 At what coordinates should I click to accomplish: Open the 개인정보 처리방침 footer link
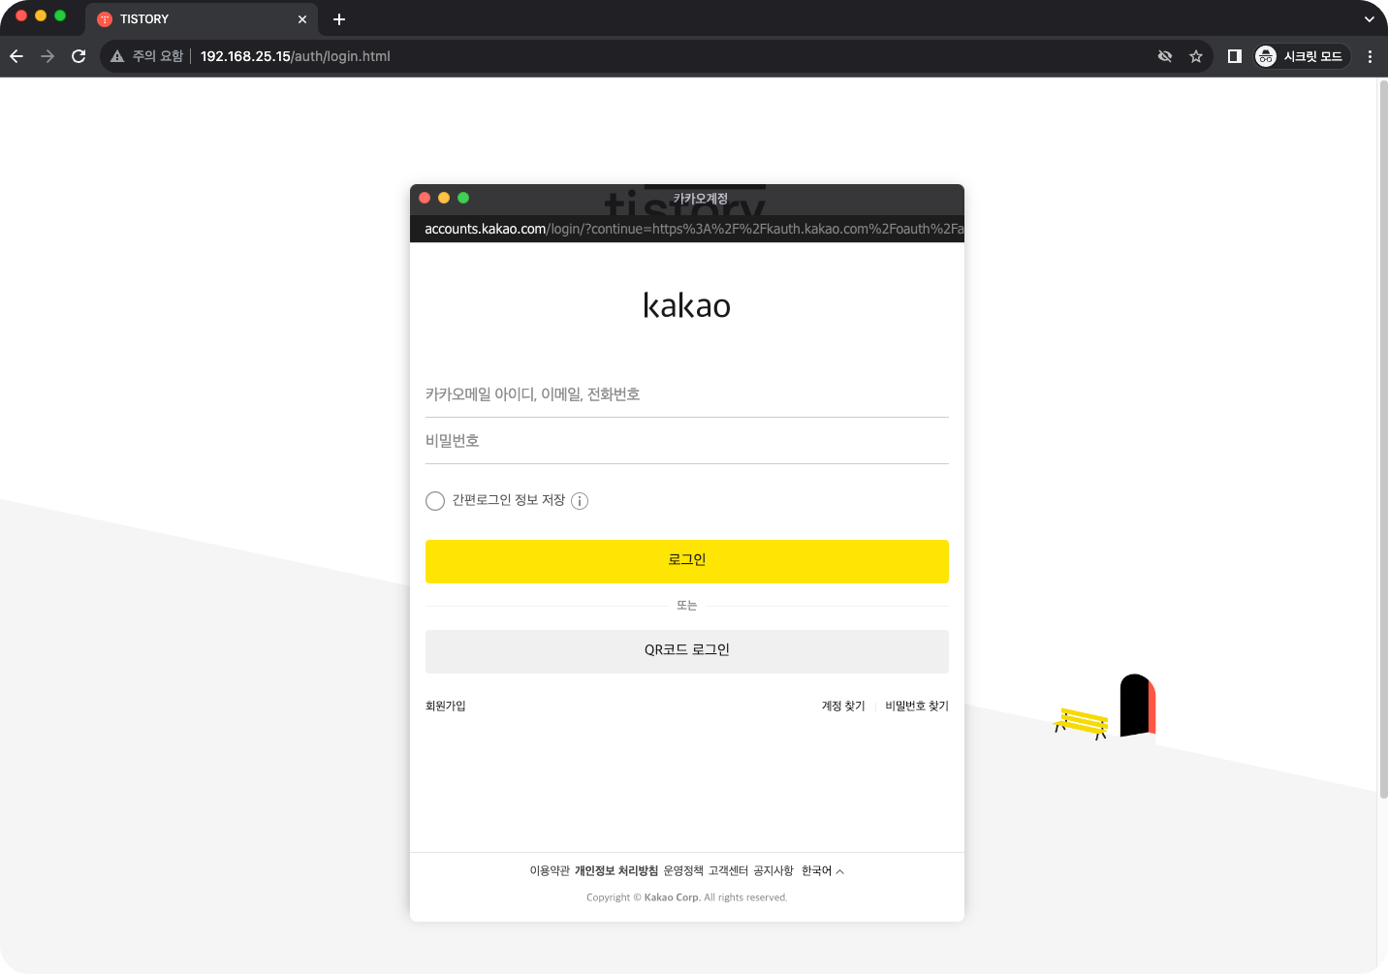point(616,871)
